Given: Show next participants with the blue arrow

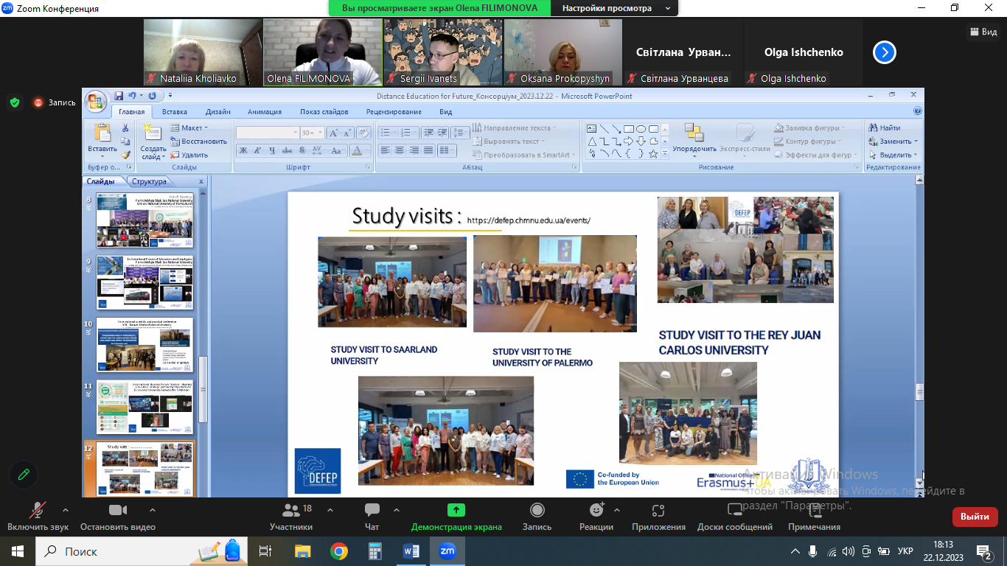Looking at the screenshot, I should (x=885, y=52).
